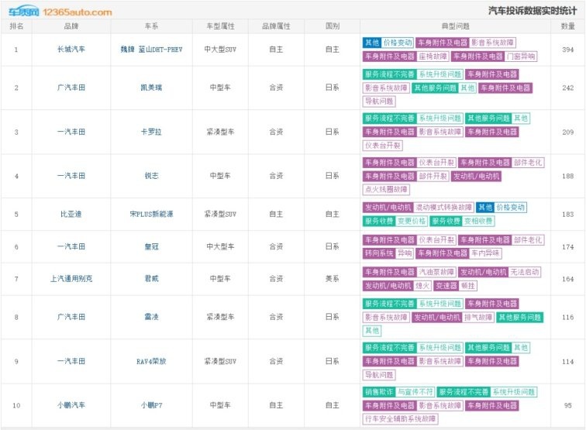Open the 上汽通用别克 brand link
Viewport: 586px width, 430px height.
[x=71, y=279]
